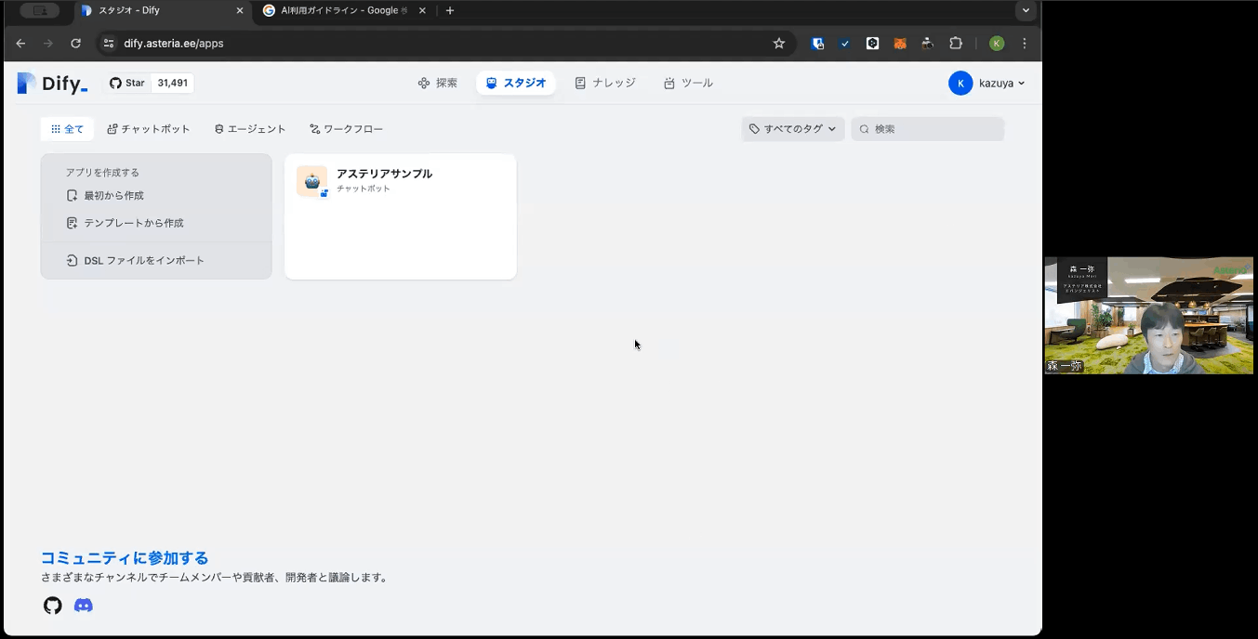Click DSL ファイルをインポート

(x=135, y=261)
